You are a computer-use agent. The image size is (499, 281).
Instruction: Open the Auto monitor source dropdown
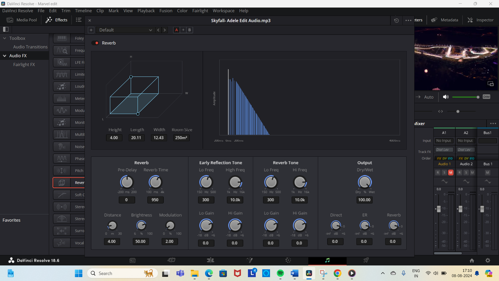429,97
